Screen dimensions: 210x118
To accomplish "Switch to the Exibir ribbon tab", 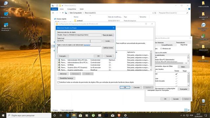I will point(82,9).
